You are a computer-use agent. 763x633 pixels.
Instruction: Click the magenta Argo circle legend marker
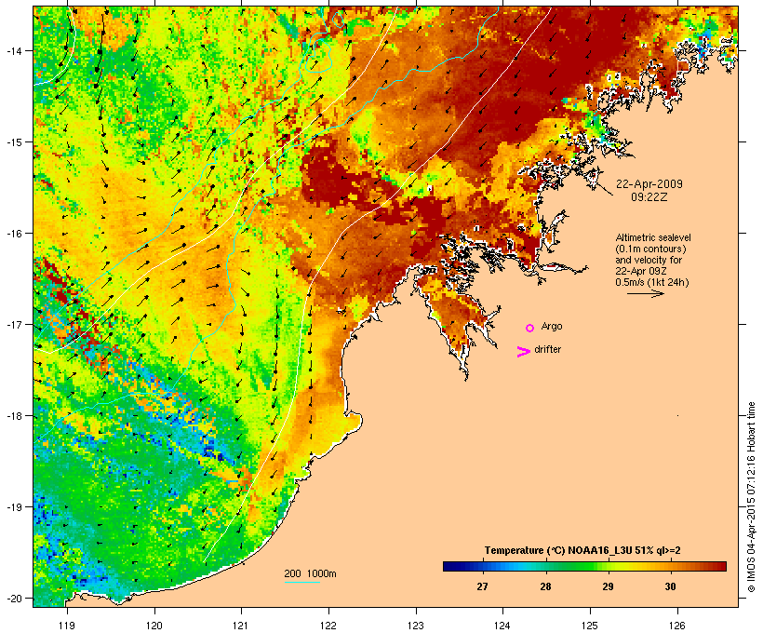click(530, 329)
